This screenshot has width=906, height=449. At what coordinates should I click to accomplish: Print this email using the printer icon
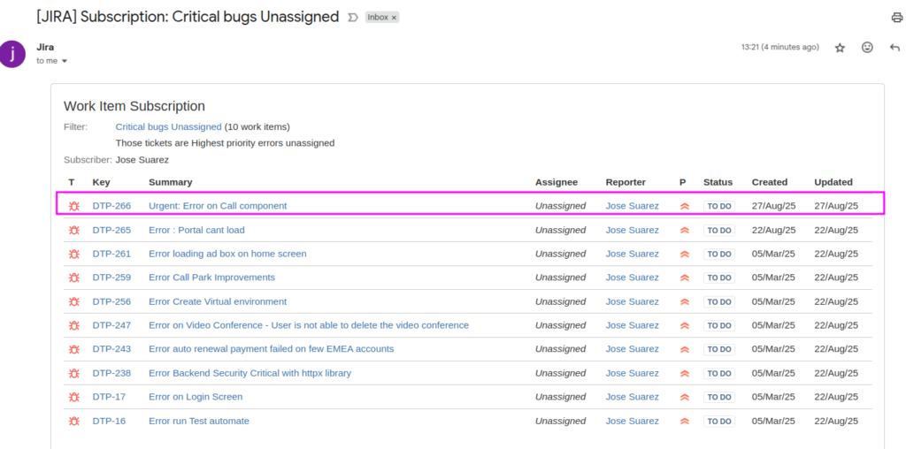tap(897, 18)
